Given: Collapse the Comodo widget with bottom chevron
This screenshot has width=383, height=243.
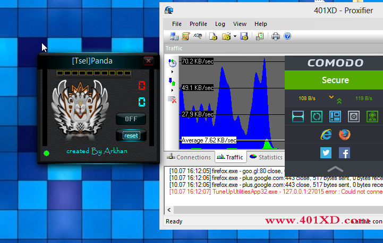Looking at the screenshot, I should pos(335,169).
